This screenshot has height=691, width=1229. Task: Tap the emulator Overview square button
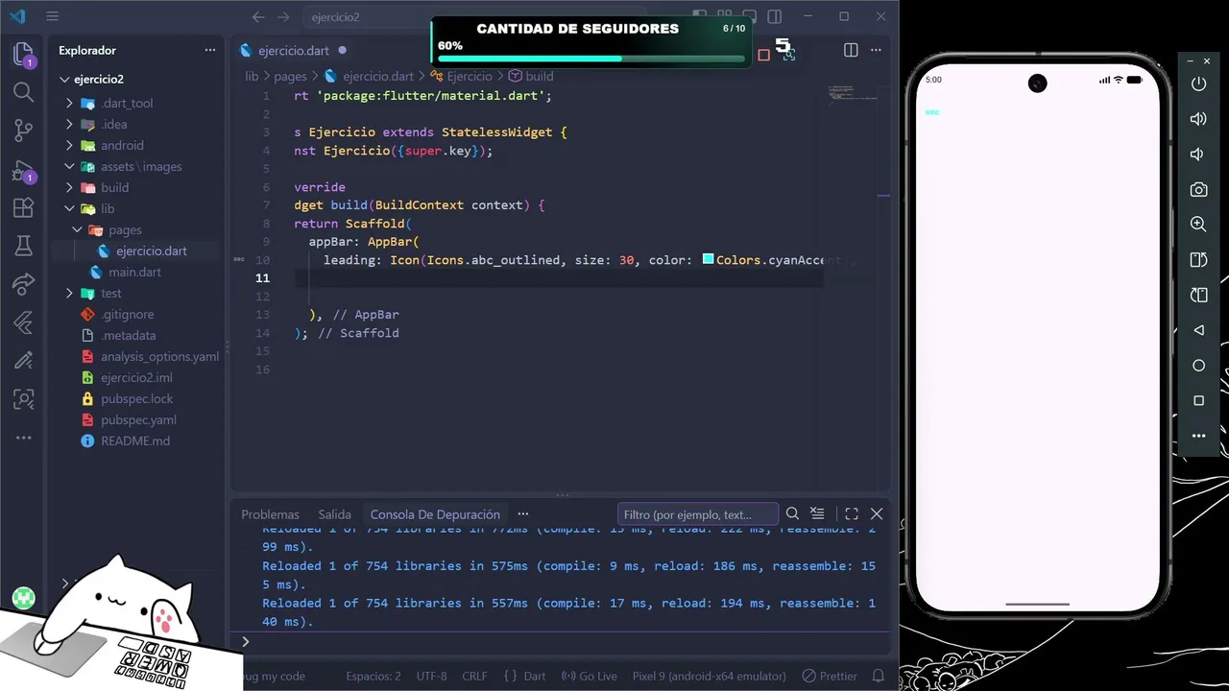tap(1198, 400)
